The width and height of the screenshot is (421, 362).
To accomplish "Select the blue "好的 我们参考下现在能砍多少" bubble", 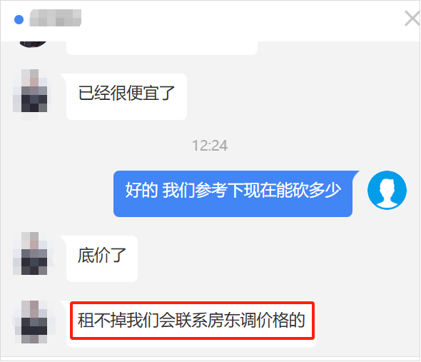I will 233,193.
